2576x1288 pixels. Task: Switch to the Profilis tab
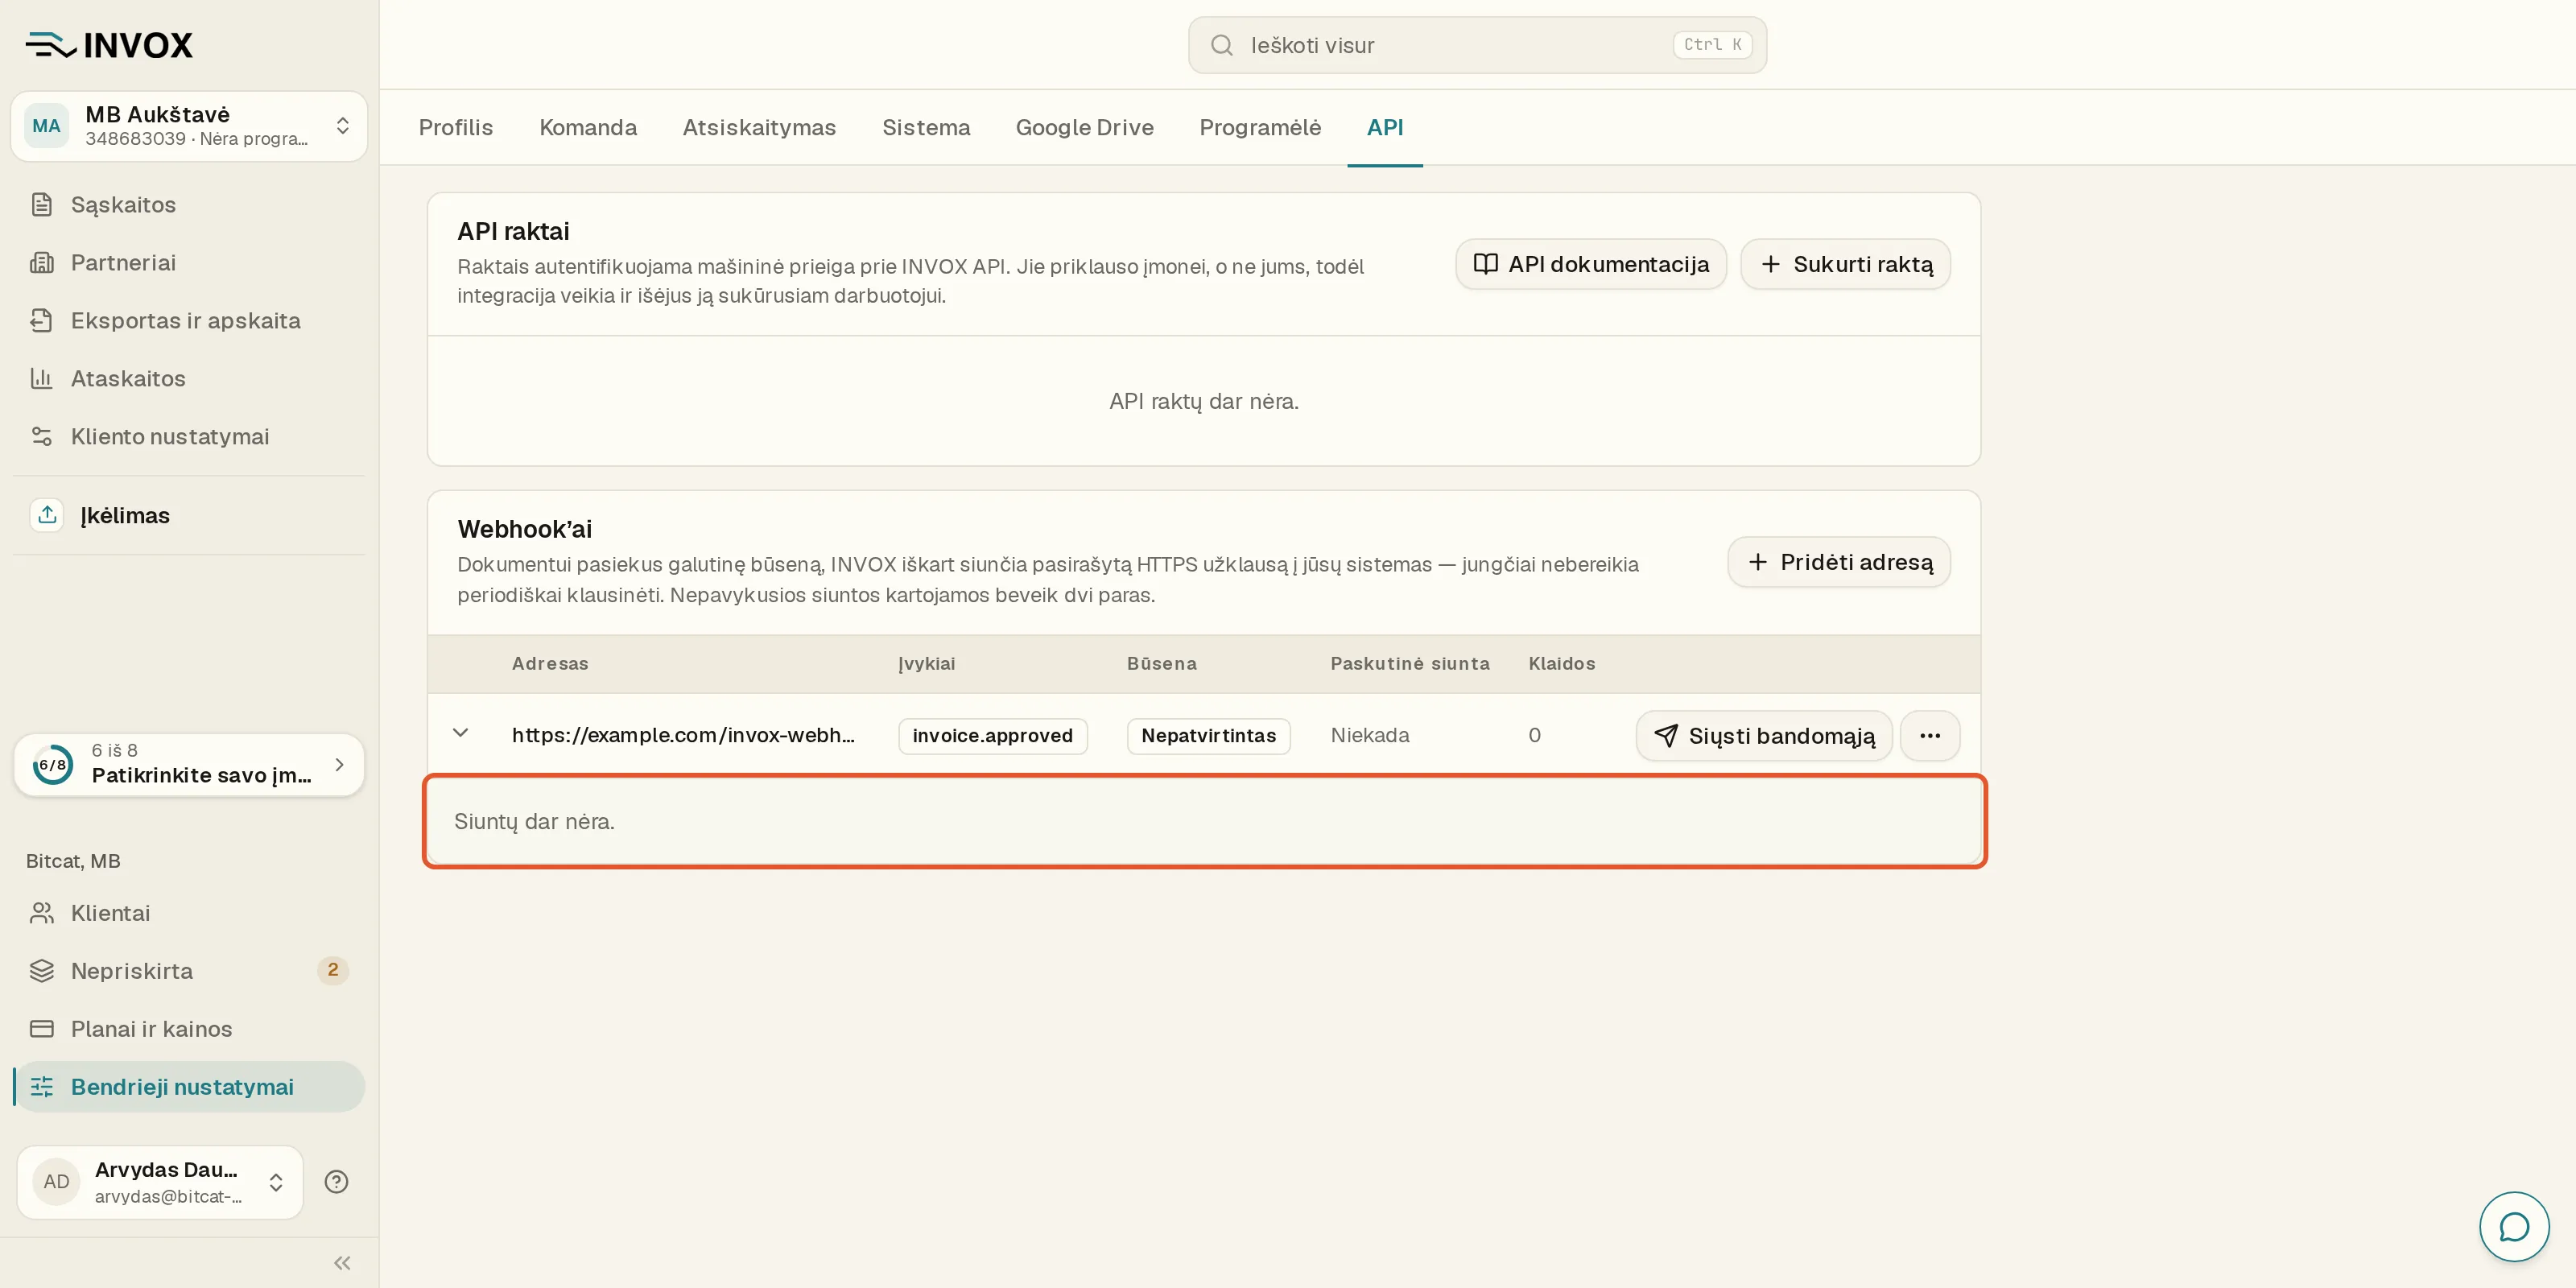click(456, 128)
